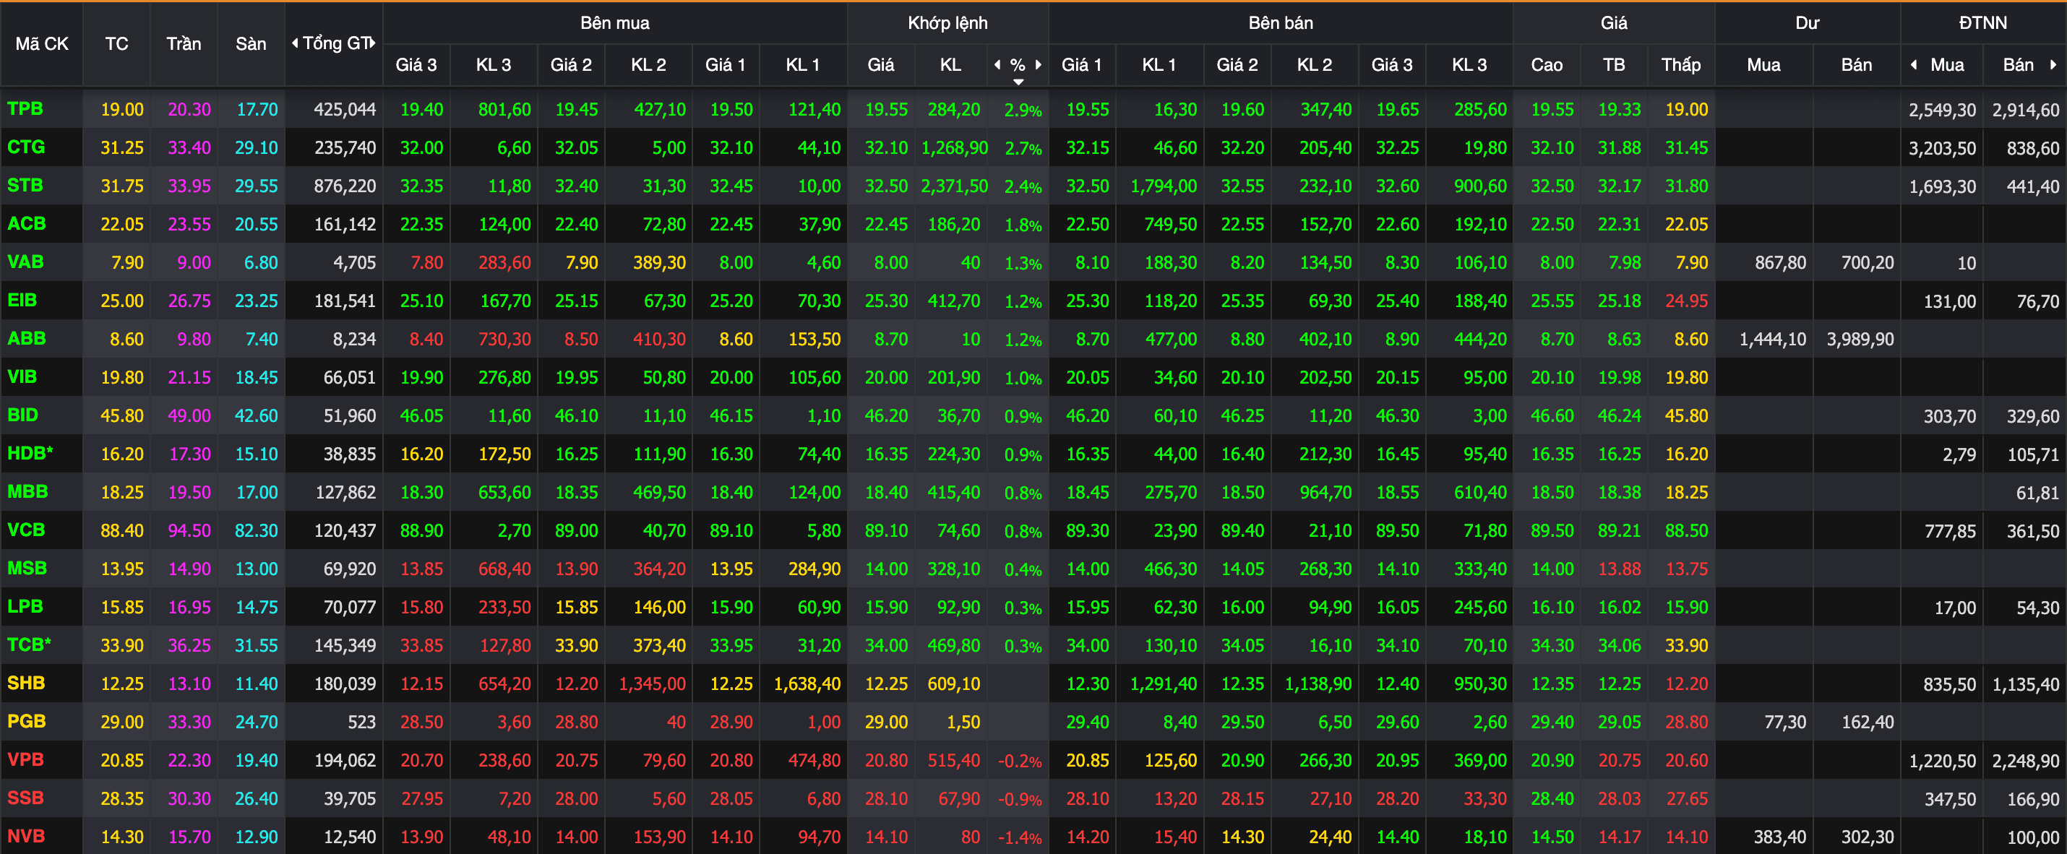Click the left arrow next to % header
The image size is (2067, 854).
coord(997,65)
